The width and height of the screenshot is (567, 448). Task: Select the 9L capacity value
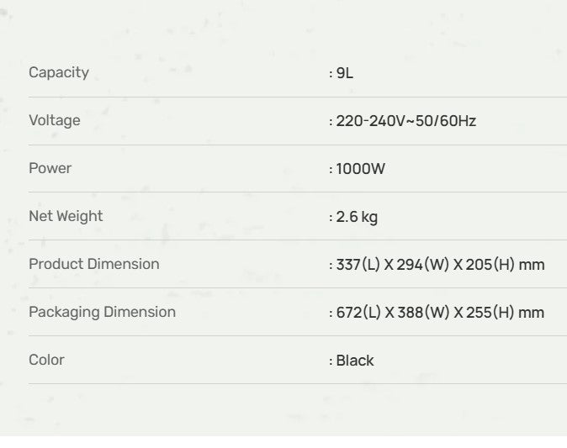[x=345, y=73]
